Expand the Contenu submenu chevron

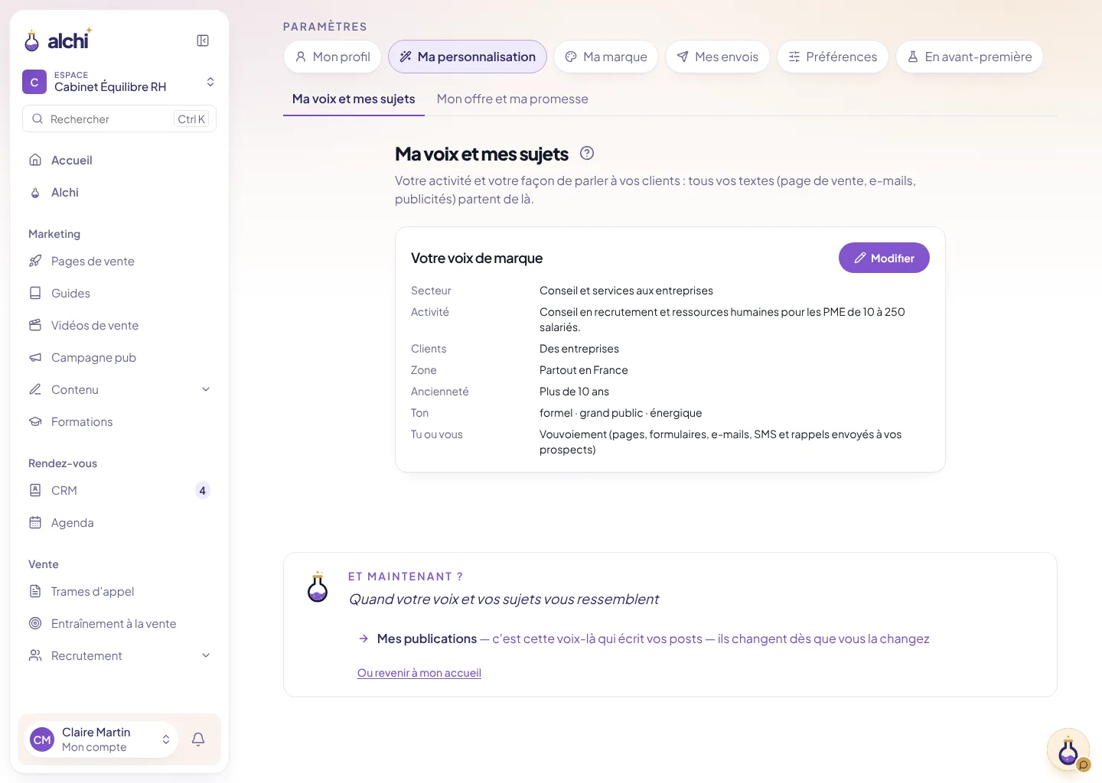point(206,389)
